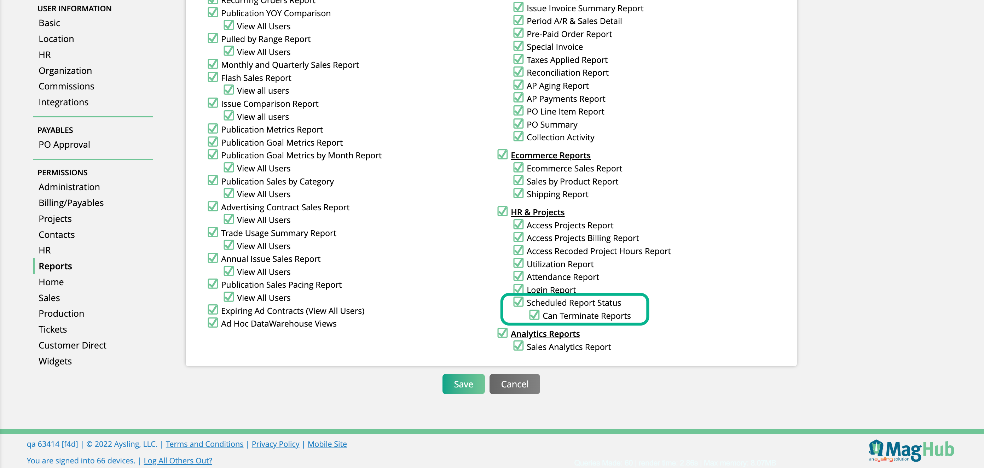Click the Payables PO Approval icon
984x468 pixels.
click(64, 144)
